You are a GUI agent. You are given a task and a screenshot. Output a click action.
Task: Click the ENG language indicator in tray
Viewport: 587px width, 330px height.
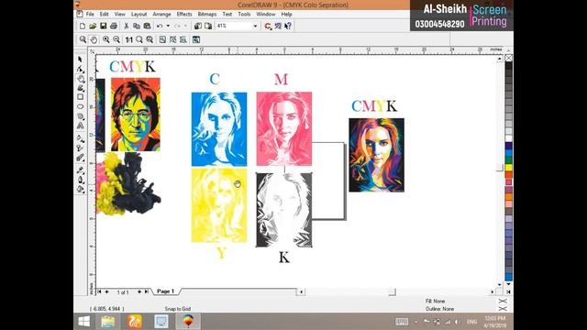[x=471, y=322]
